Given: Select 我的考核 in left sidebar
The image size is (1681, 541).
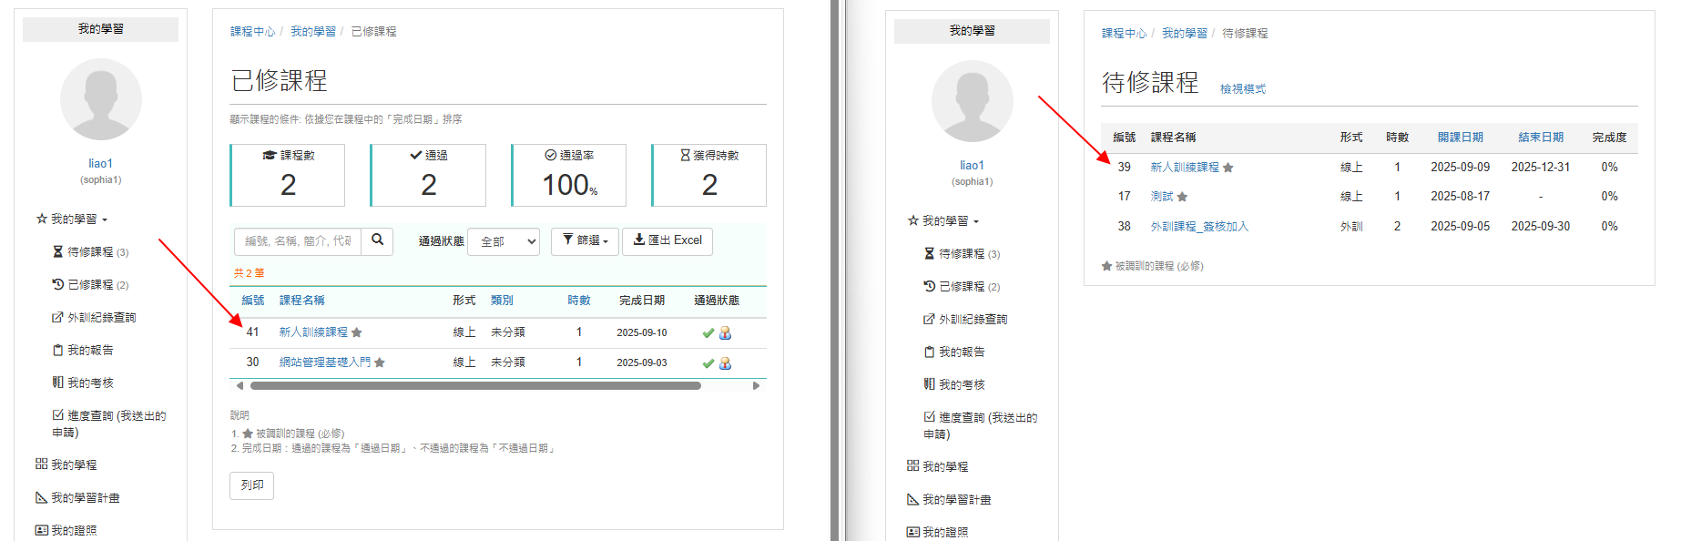Looking at the screenshot, I should pyautogui.click(x=83, y=383).
